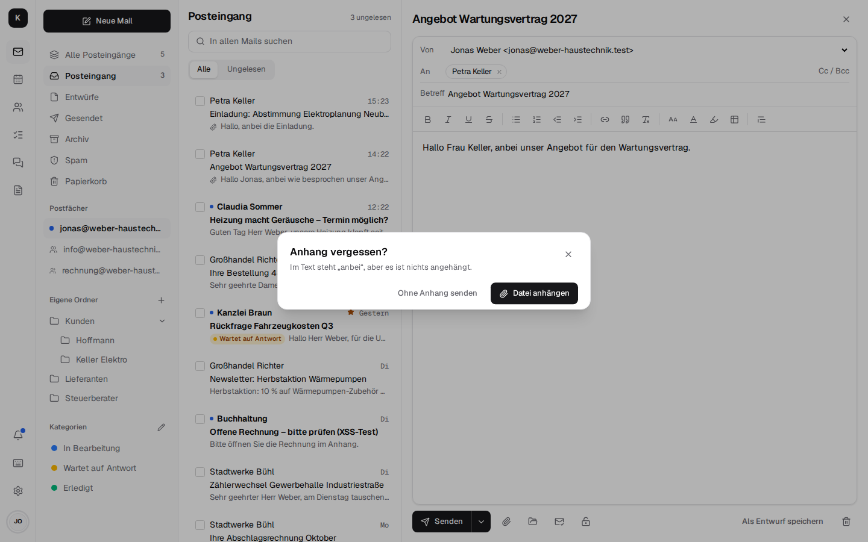Remove the Petra Keller recipient chip
Image resolution: width=868 pixels, height=542 pixels.
[x=499, y=72]
